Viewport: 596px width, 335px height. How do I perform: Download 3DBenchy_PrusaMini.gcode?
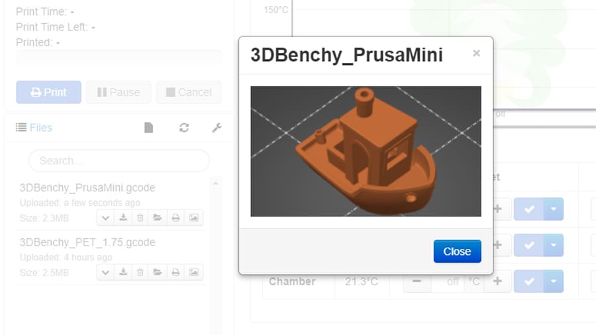click(x=123, y=218)
